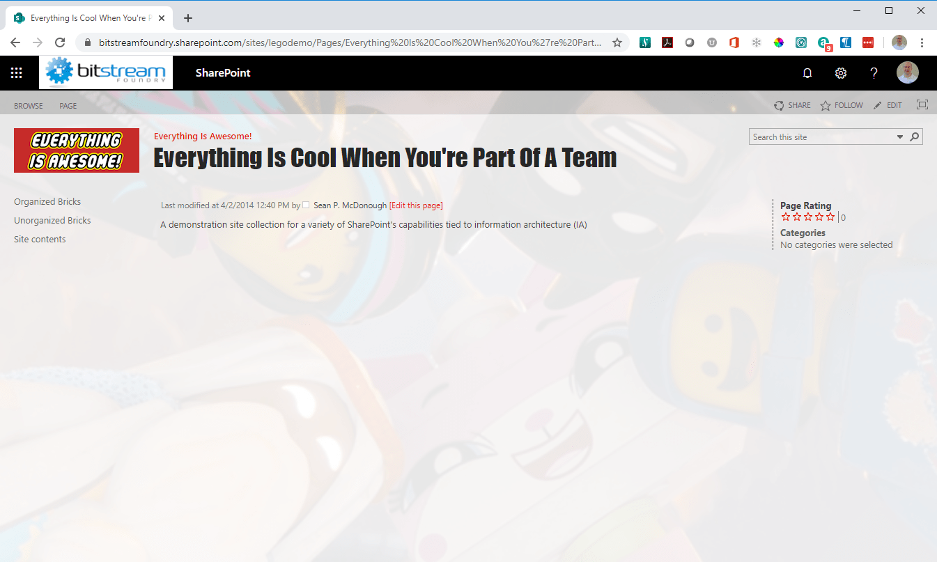Open the notifications bell
This screenshot has height=562, width=937.
coord(807,73)
